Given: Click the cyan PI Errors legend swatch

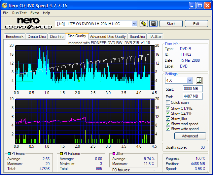Looking at the screenshot, I should click(9, 154).
